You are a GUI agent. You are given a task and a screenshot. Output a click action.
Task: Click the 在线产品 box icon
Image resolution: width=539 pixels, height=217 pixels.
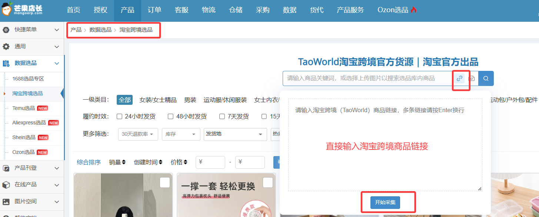click(x=6, y=185)
